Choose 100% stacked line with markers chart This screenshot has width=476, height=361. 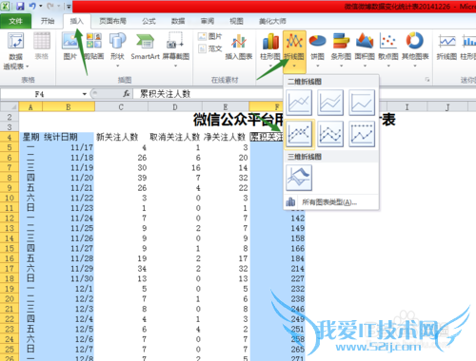point(362,134)
